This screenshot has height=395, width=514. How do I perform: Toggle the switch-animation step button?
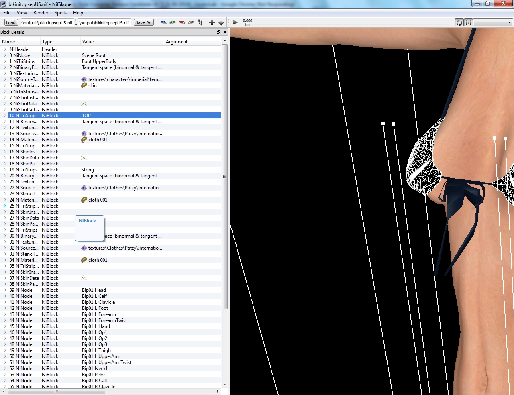click(468, 22)
